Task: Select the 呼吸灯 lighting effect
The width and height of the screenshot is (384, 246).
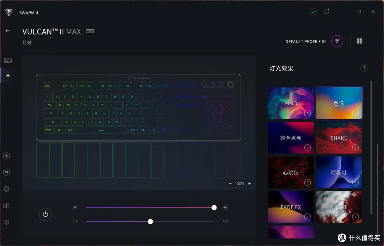Action: (x=339, y=172)
